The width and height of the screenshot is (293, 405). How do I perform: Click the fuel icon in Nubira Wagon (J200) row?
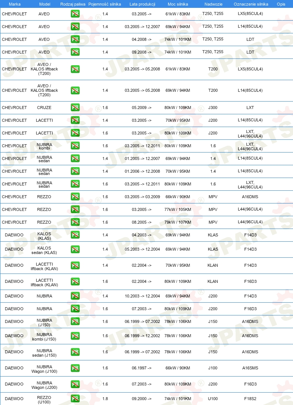click(75, 384)
